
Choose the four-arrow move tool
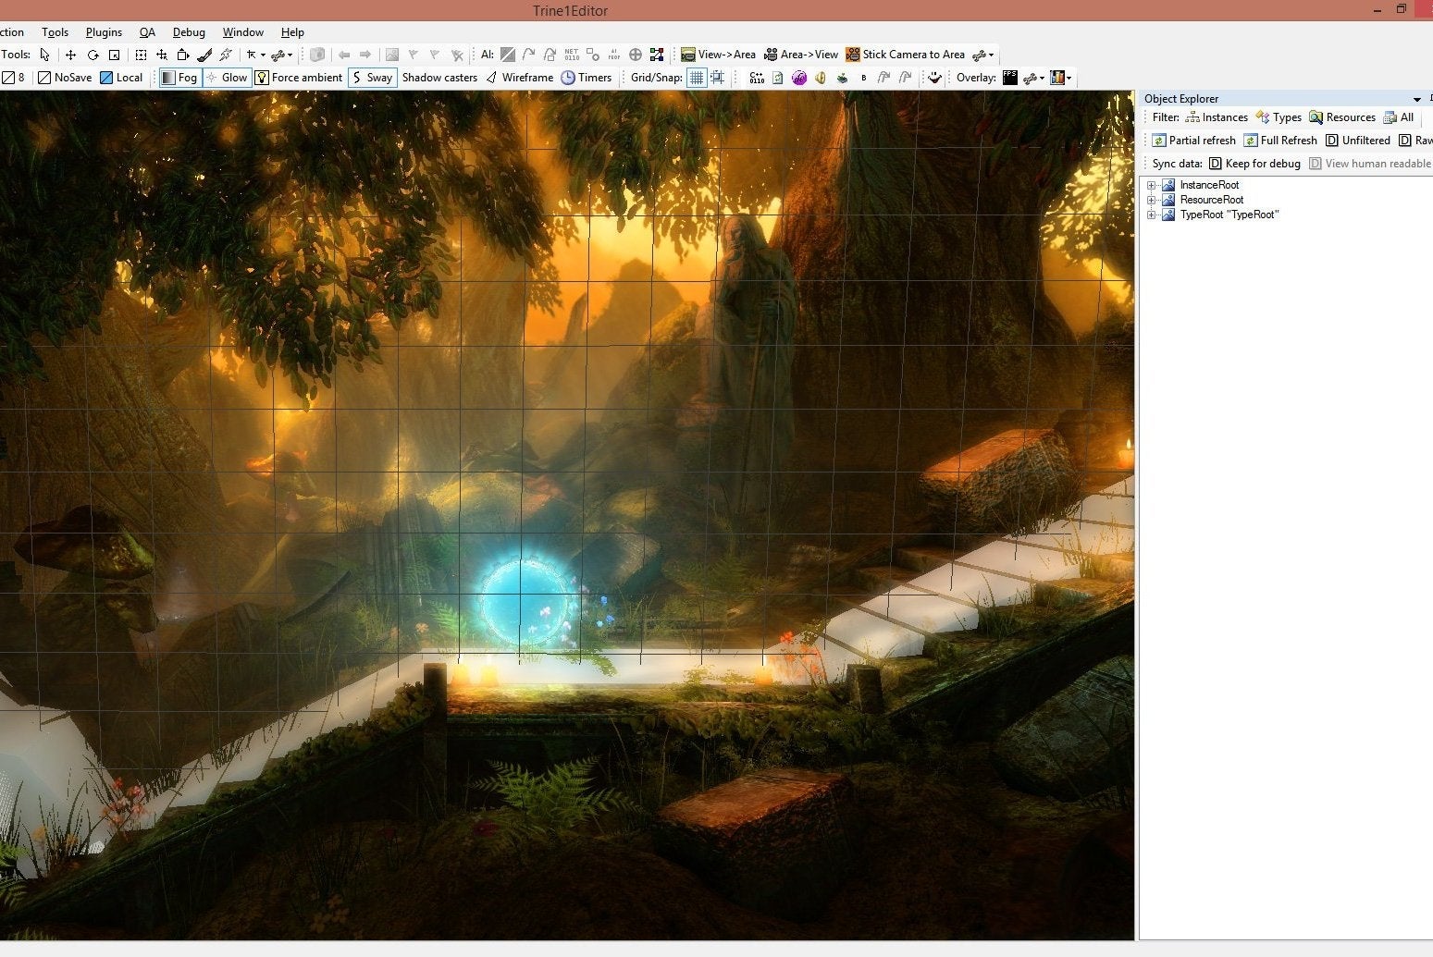70,55
